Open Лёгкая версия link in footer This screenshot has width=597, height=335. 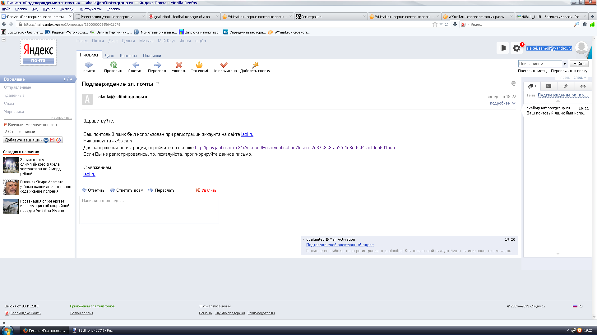(x=81, y=313)
